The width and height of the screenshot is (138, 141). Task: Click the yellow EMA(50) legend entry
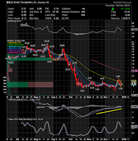click(x=15, y=43)
